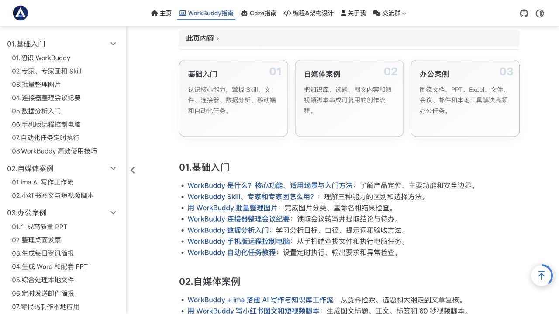Go to the 主页 home nav item
Screen dimensions: 559x314
point(161,13)
